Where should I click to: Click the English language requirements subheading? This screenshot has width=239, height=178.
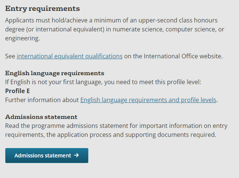click(x=54, y=73)
